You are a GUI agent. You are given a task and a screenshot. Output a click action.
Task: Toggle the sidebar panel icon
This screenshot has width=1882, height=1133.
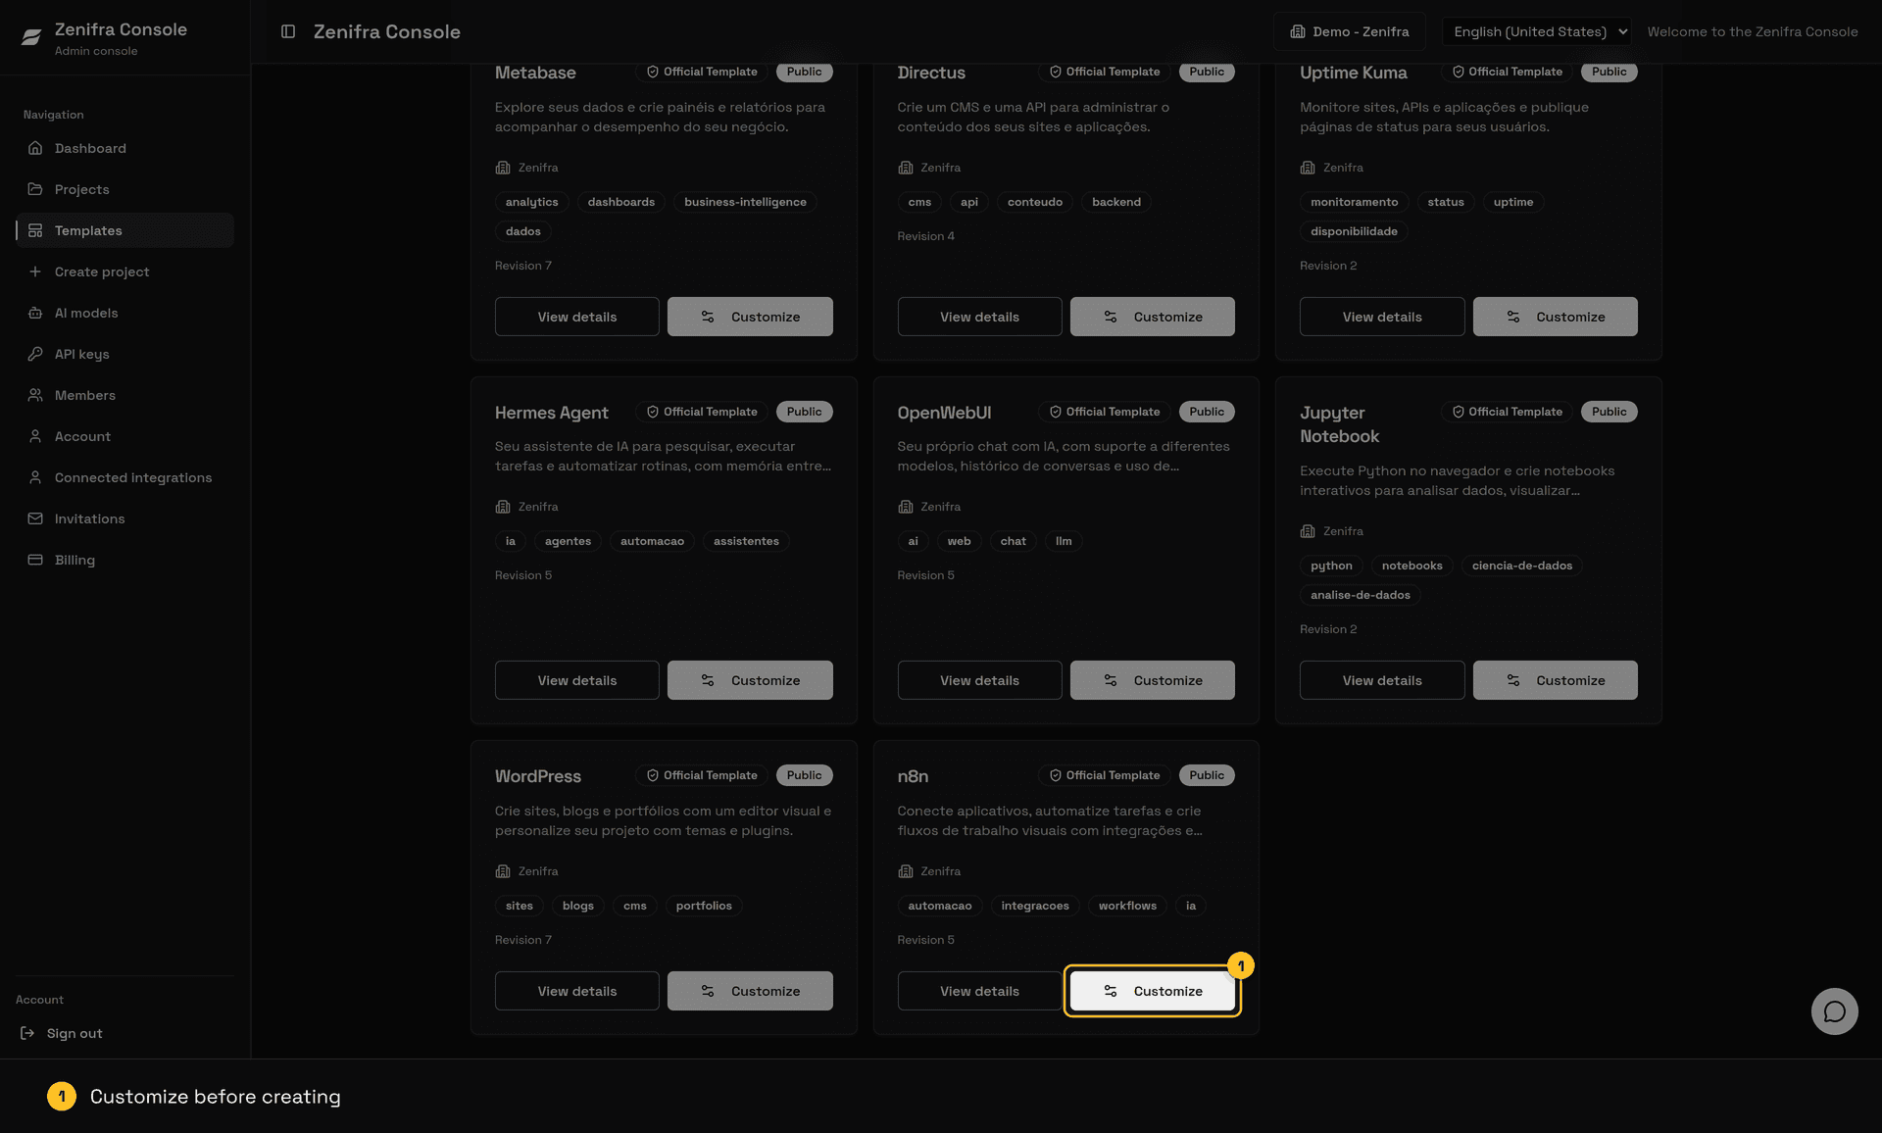tap(288, 31)
